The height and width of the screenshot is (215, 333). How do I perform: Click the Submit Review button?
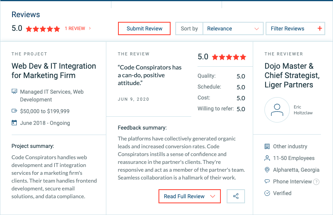click(x=144, y=28)
